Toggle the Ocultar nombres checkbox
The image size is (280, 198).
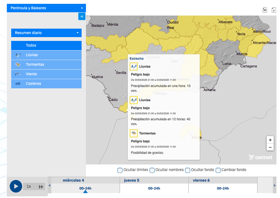click(x=152, y=170)
